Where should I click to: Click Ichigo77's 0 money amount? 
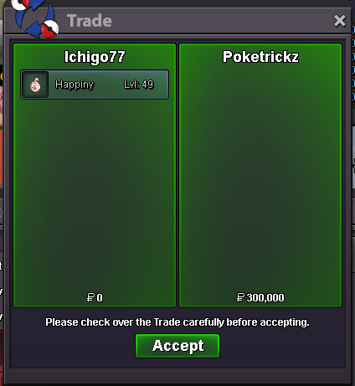[x=100, y=298]
